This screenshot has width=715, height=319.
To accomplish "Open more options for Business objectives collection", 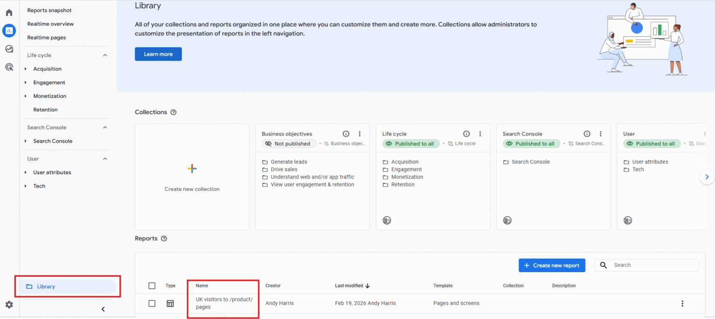I will pyautogui.click(x=359, y=134).
